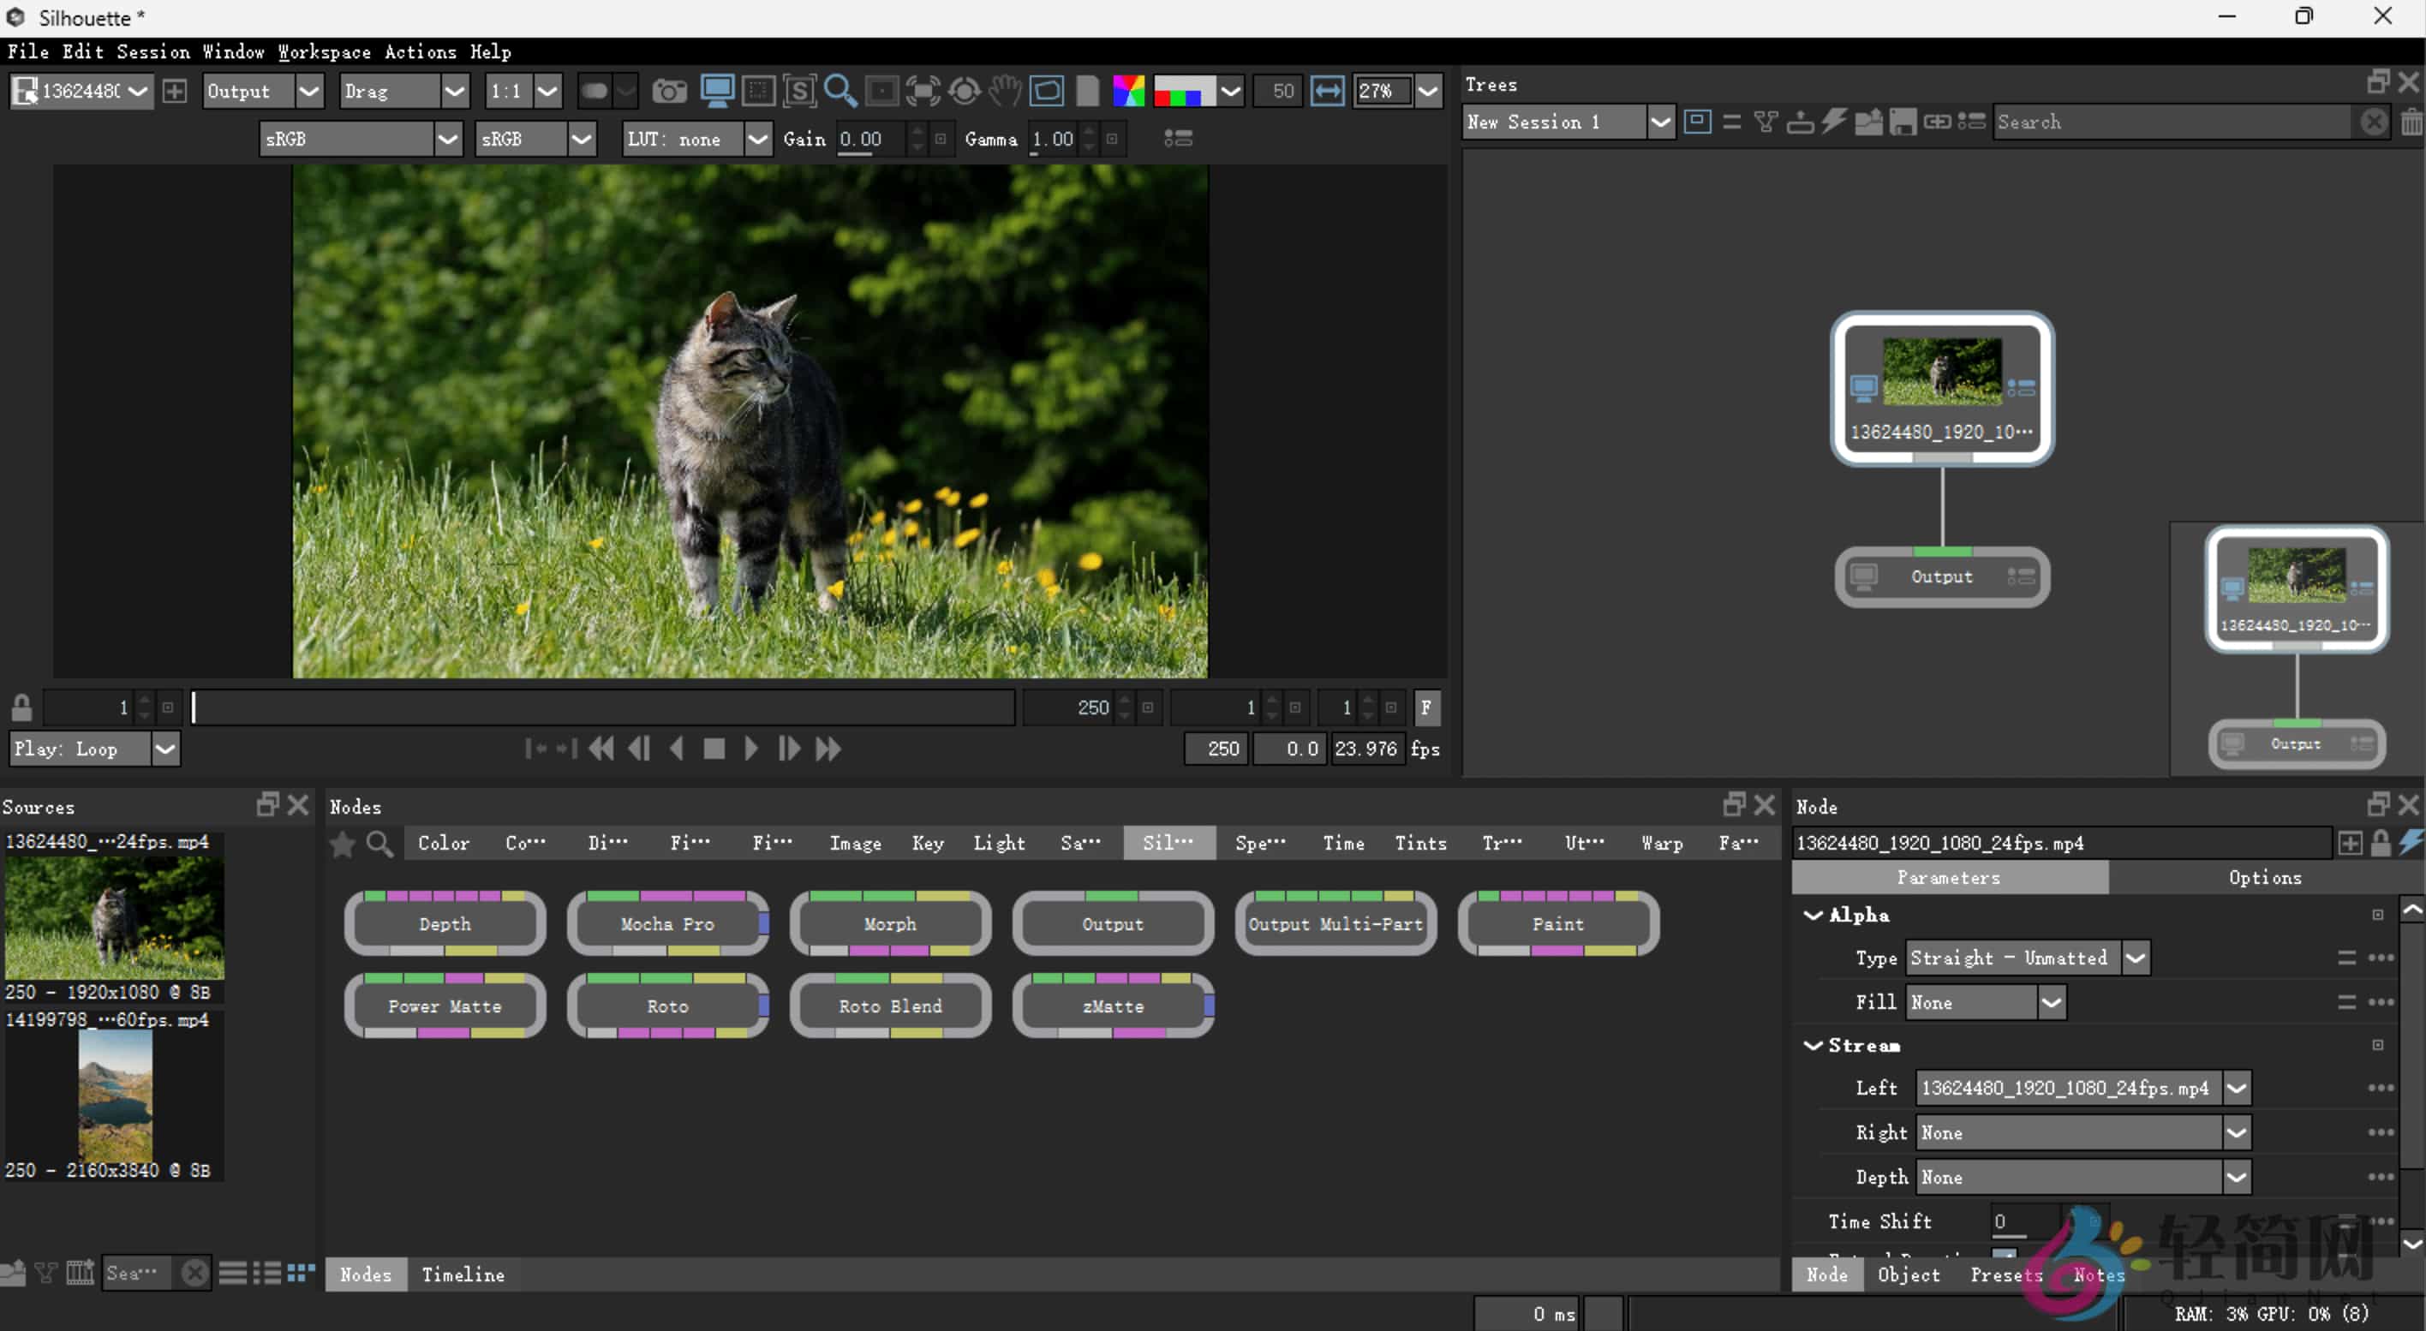This screenshot has height=1331, width=2426.
Task: Collapse the Alpha parameter section
Action: [x=1812, y=914]
